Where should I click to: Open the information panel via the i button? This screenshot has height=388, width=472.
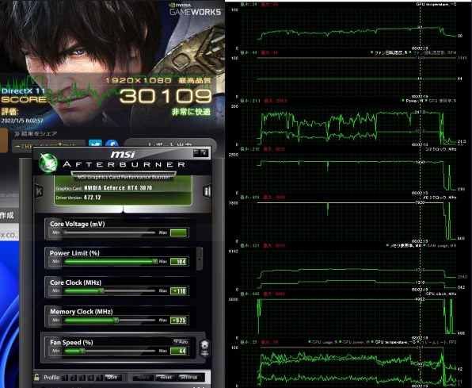[207, 191]
